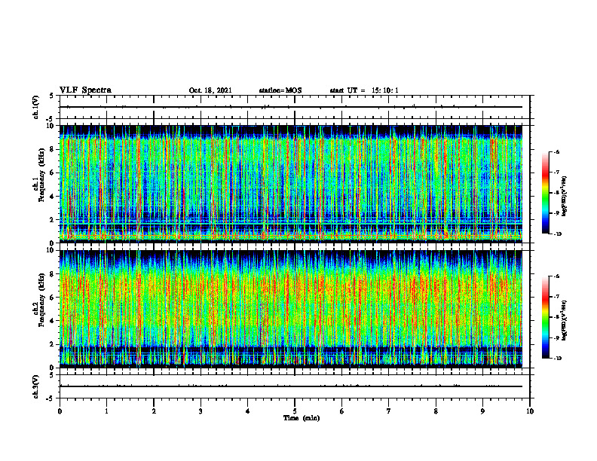Click the '6' kHz tick on ch.2 frequency axis
The height and width of the screenshot is (461, 597).
(53, 298)
